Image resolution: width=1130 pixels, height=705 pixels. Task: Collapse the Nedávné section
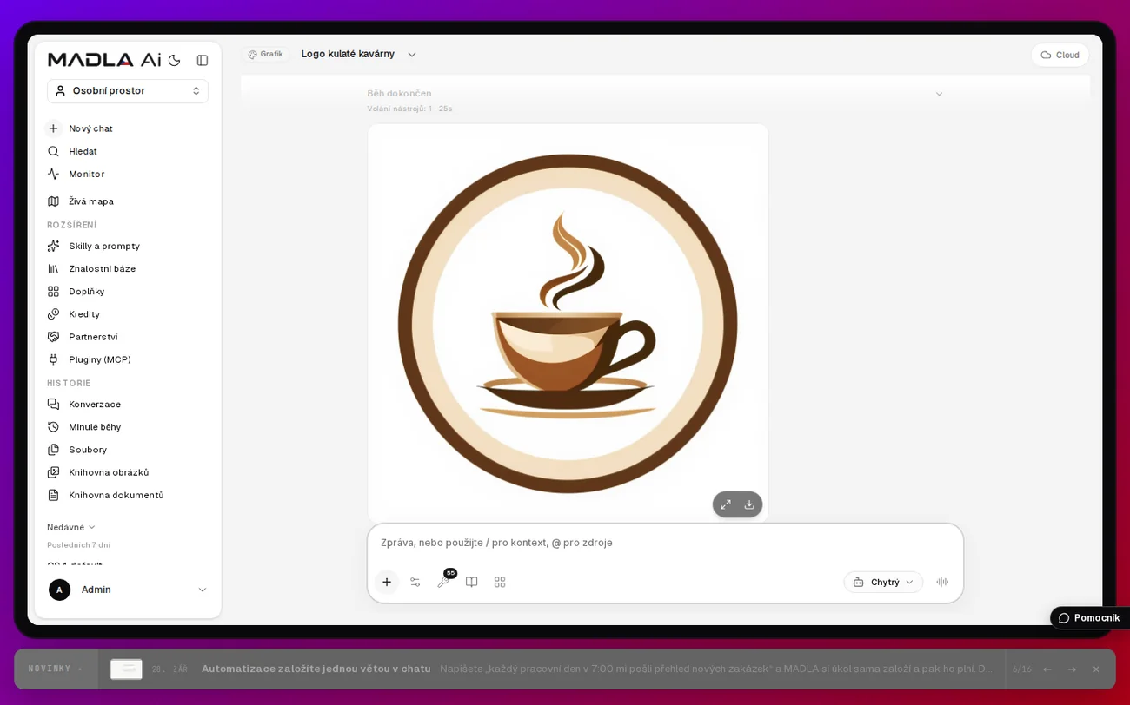point(70,527)
